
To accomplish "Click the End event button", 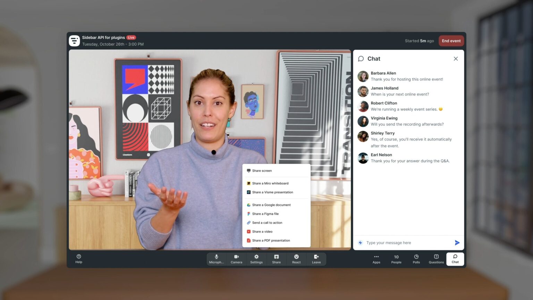I will click(x=451, y=41).
